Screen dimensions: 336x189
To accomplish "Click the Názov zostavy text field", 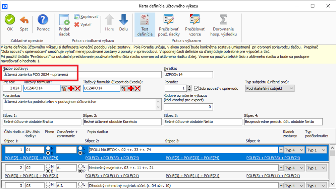I will tap(82, 75).
